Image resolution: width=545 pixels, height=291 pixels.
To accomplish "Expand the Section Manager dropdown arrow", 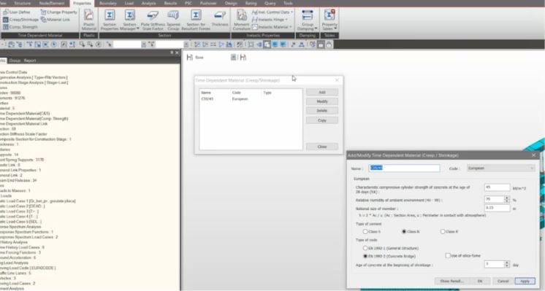I will click(x=138, y=28).
